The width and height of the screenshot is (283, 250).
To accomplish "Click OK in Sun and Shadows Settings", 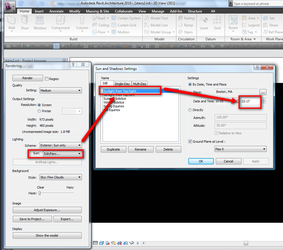I will [x=201, y=161].
